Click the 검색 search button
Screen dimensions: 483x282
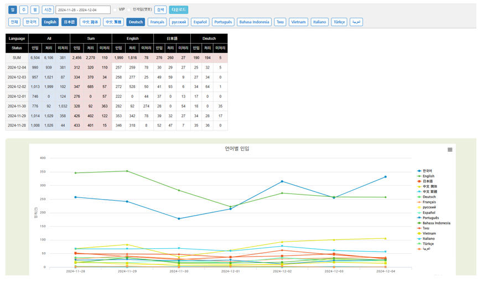160,10
